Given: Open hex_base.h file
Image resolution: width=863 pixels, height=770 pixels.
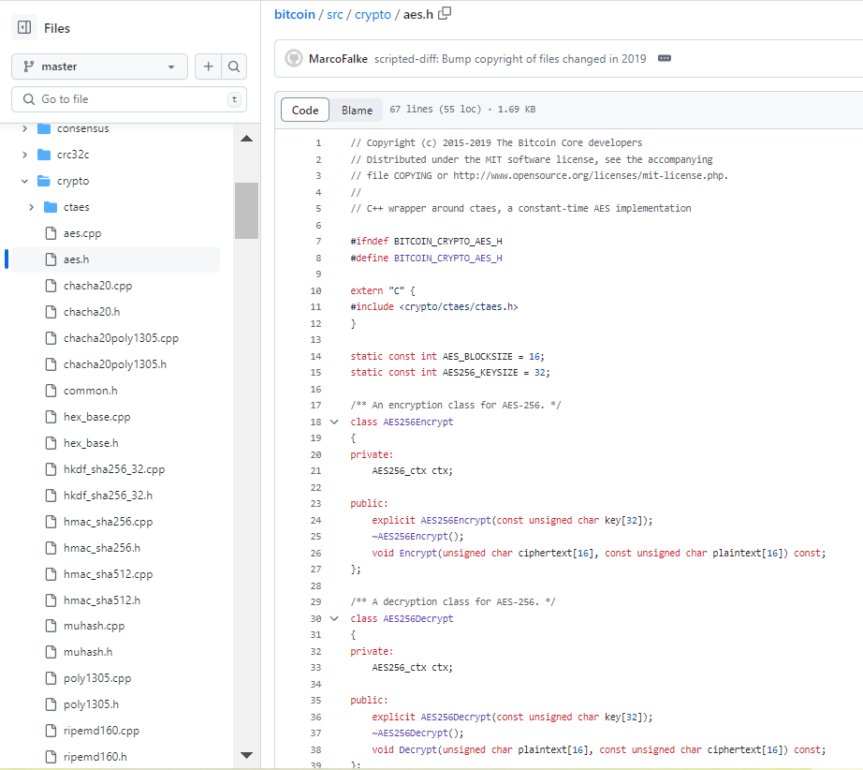Looking at the screenshot, I should click(91, 443).
